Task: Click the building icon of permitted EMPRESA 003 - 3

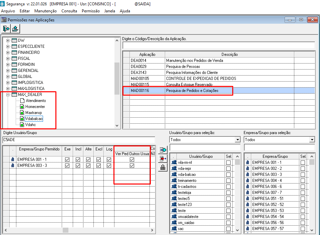Action: click(x=13, y=165)
